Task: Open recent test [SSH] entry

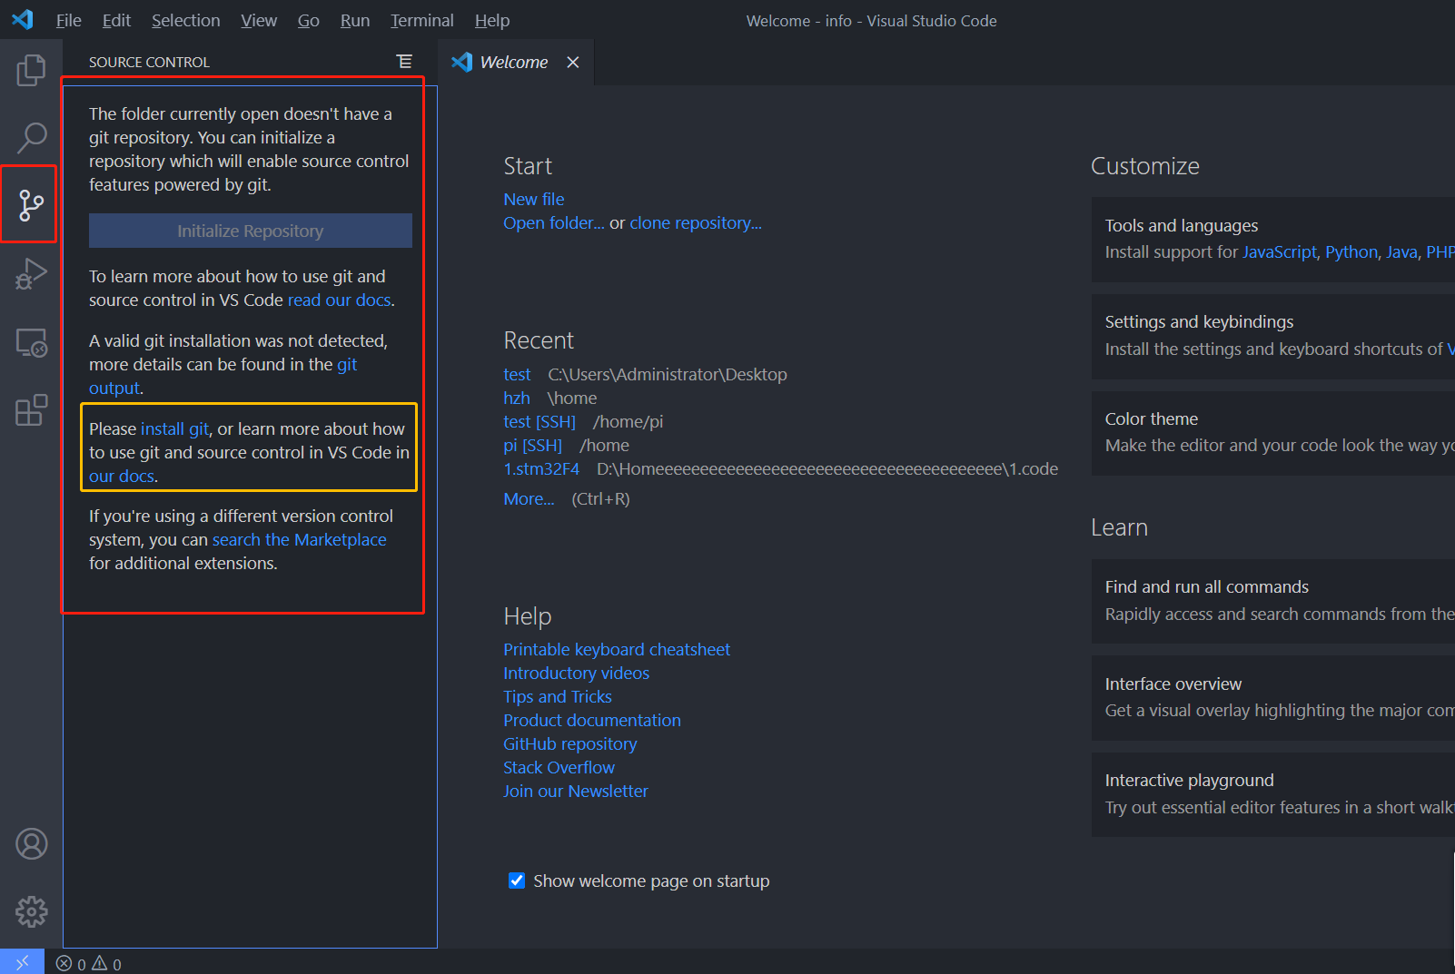Action: [539, 421]
